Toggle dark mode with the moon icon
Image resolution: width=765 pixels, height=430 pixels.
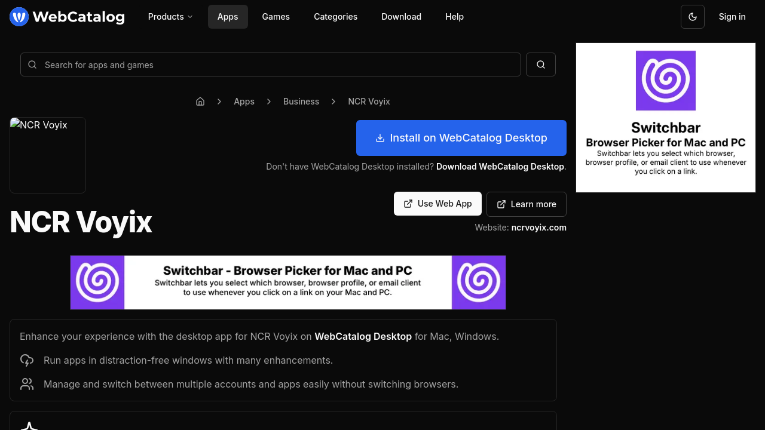pos(693,17)
